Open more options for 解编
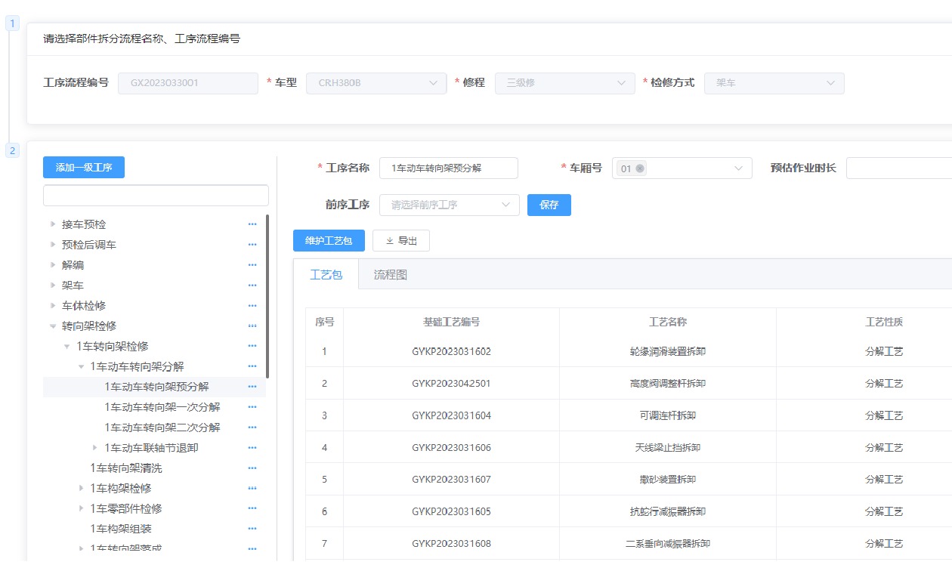The width and height of the screenshot is (952, 568). (x=252, y=265)
